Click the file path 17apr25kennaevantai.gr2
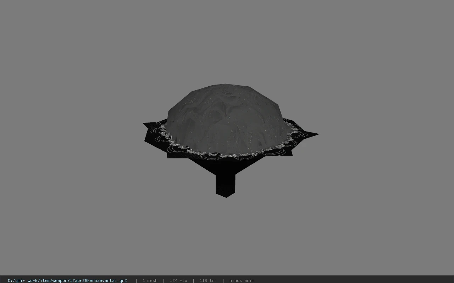 67,281
